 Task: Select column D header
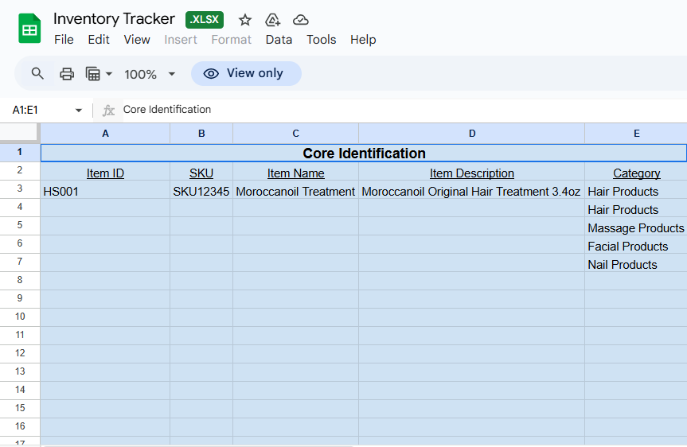471,134
